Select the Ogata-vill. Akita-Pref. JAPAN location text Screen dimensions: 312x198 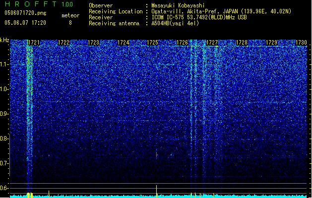221,11
